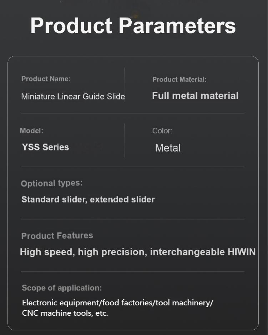This screenshot has height=335, width=268.
Task: Select the Product Name label
Action: coord(46,79)
